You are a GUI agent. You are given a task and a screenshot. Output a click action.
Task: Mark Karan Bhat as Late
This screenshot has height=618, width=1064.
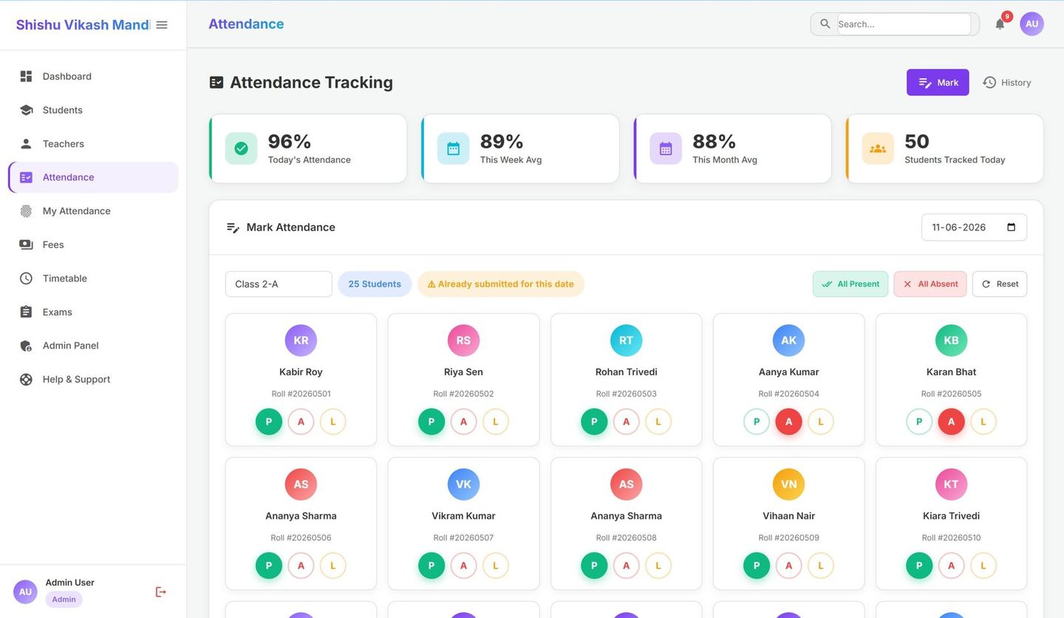pyautogui.click(x=983, y=422)
